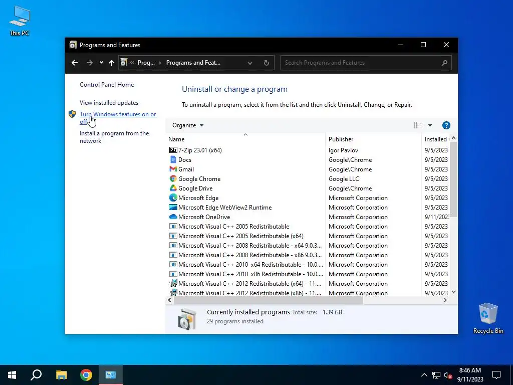Select Visual C++ 2010 x64 Redistributable entry
Screen dimensions: 513x385
[250, 265]
